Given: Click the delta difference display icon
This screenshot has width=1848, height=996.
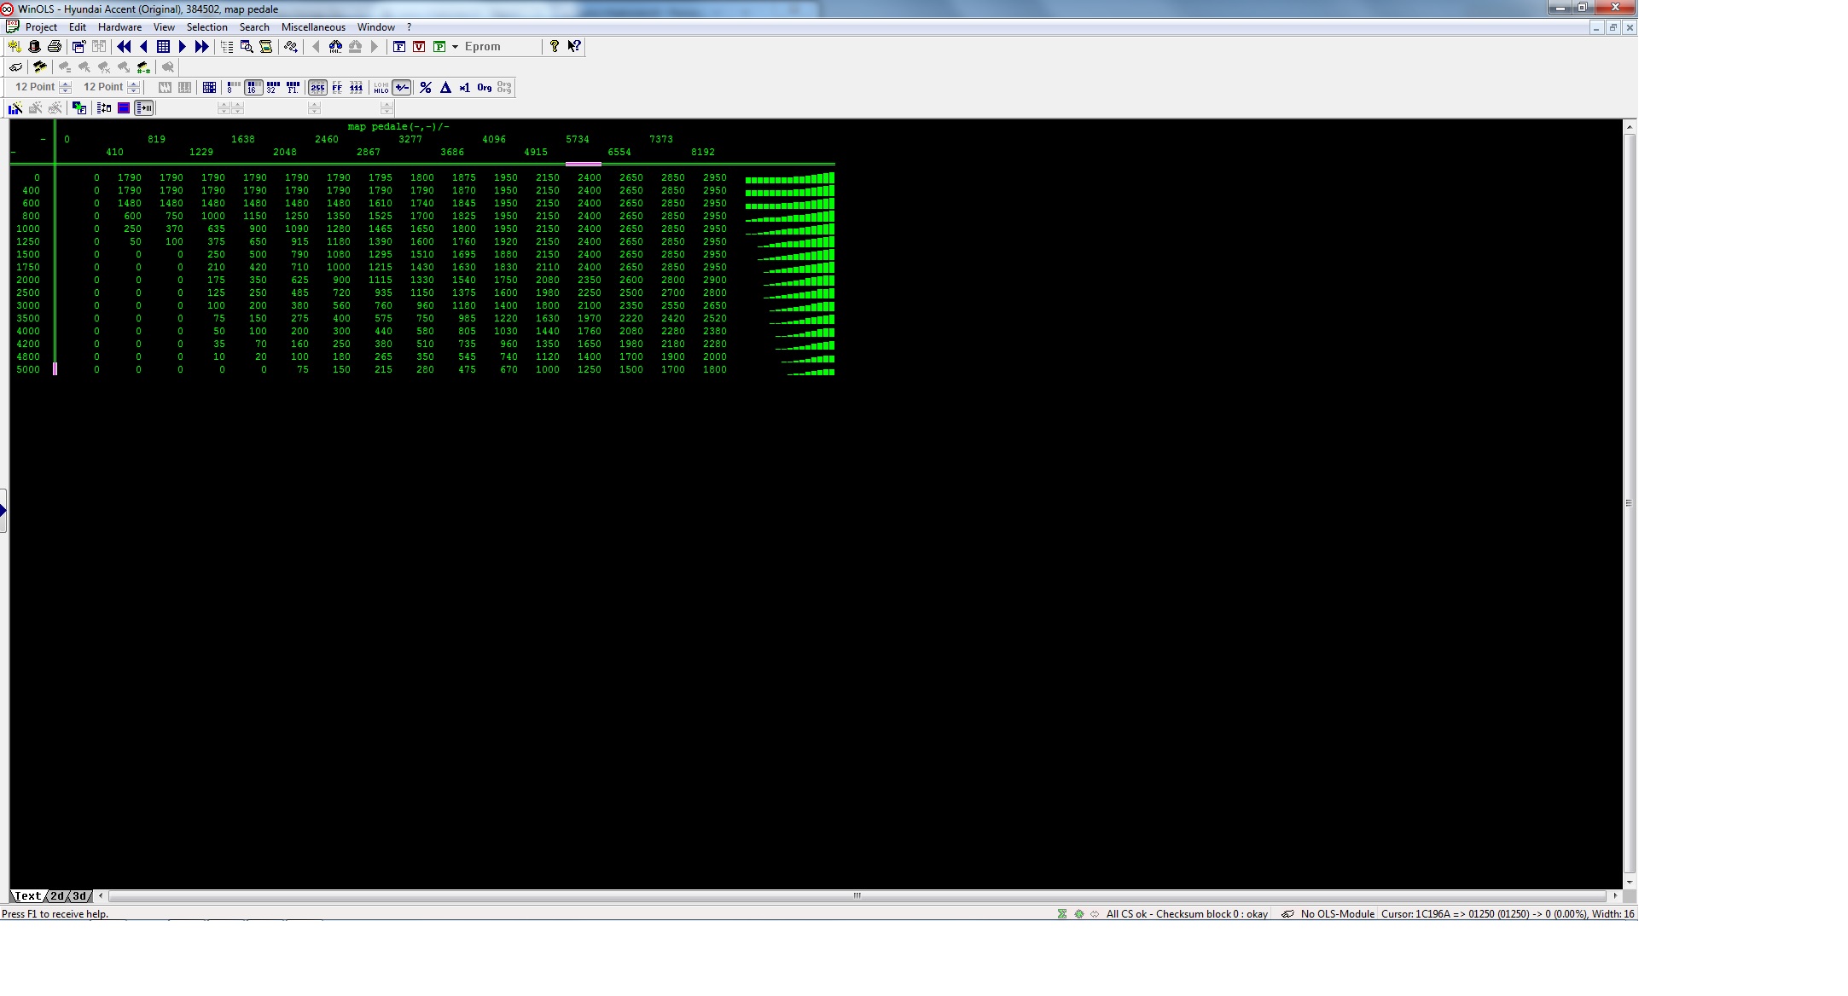Looking at the screenshot, I should point(445,88).
